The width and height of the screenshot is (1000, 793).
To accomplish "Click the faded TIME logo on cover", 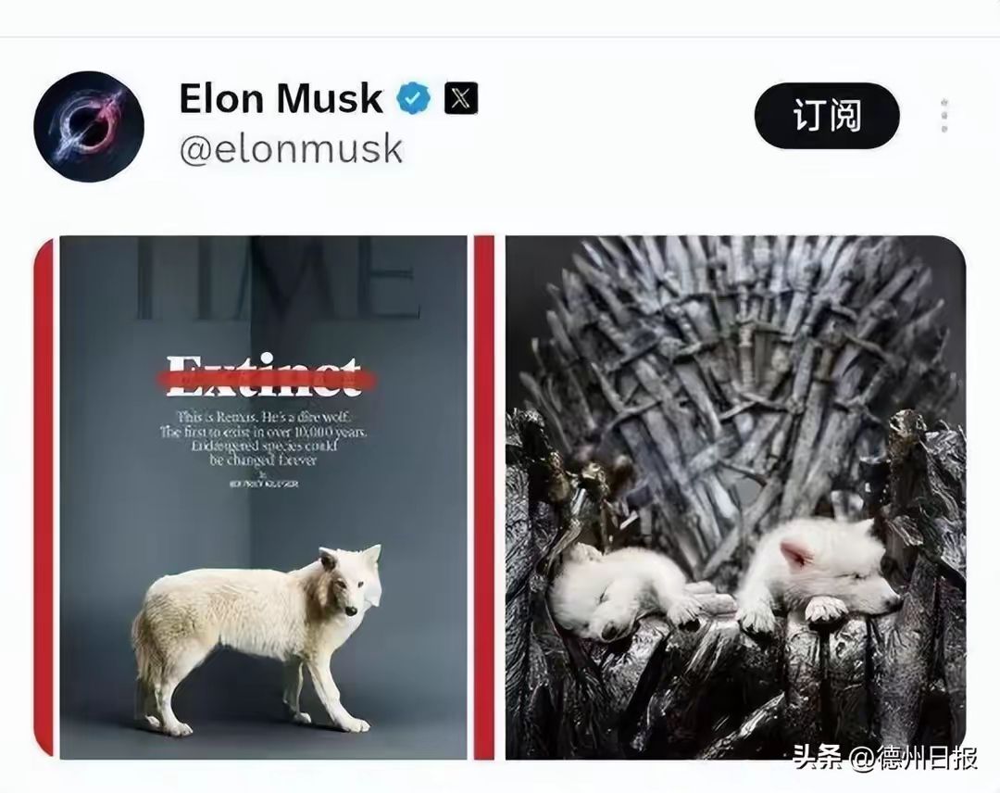I will [278, 278].
